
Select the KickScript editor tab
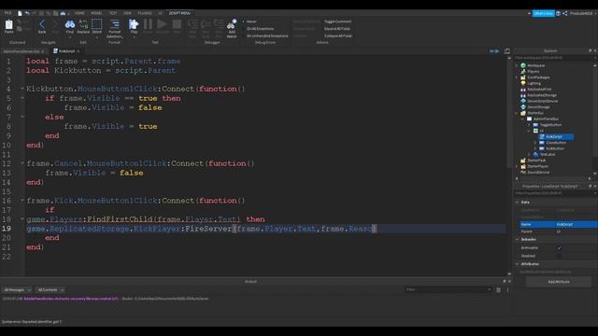66,51
